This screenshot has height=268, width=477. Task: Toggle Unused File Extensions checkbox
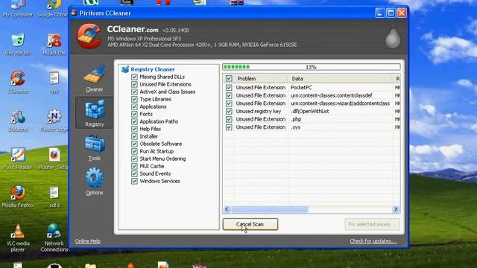(134, 84)
